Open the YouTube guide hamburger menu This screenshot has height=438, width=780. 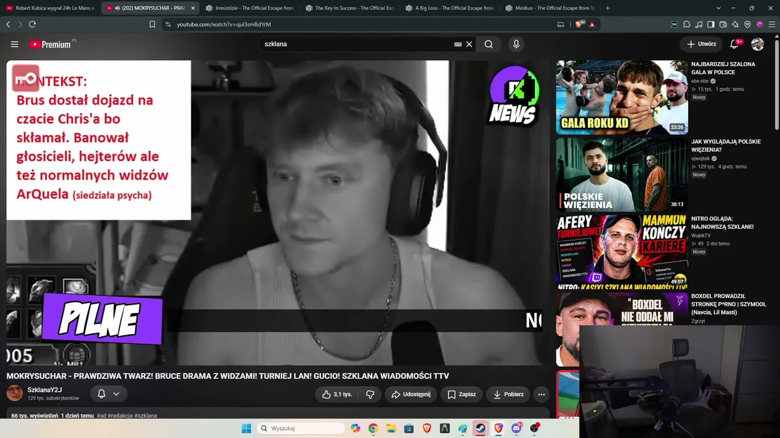15,44
